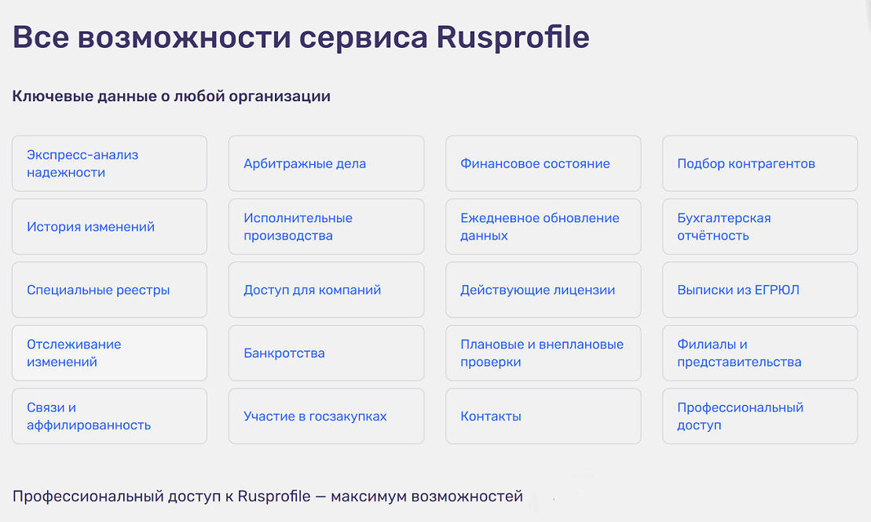Click Филиалы и представительства card
This screenshot has width=871, height=522.
(x=760, y=352)
